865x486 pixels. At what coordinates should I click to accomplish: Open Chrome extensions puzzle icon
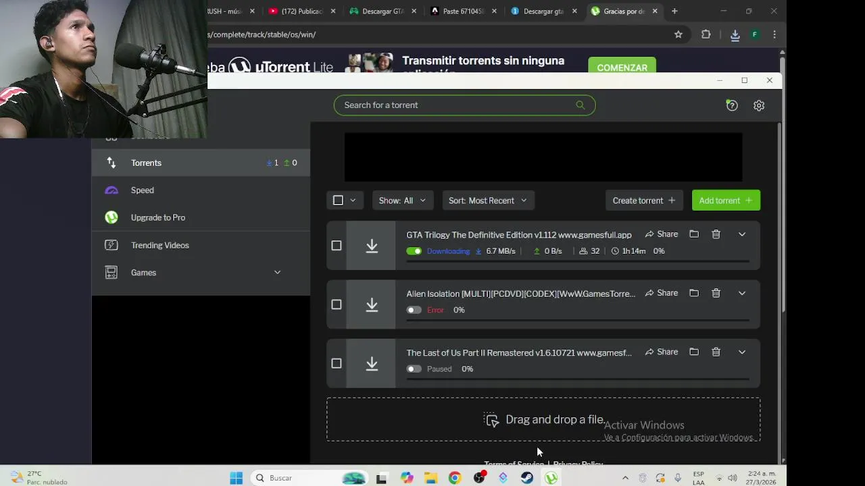(x=706, y=34)
